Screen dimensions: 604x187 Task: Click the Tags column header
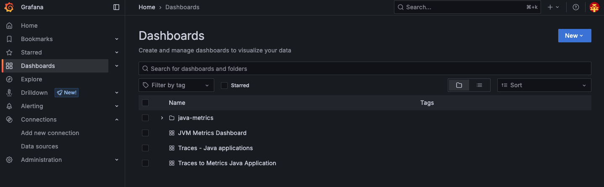(427, 103)
